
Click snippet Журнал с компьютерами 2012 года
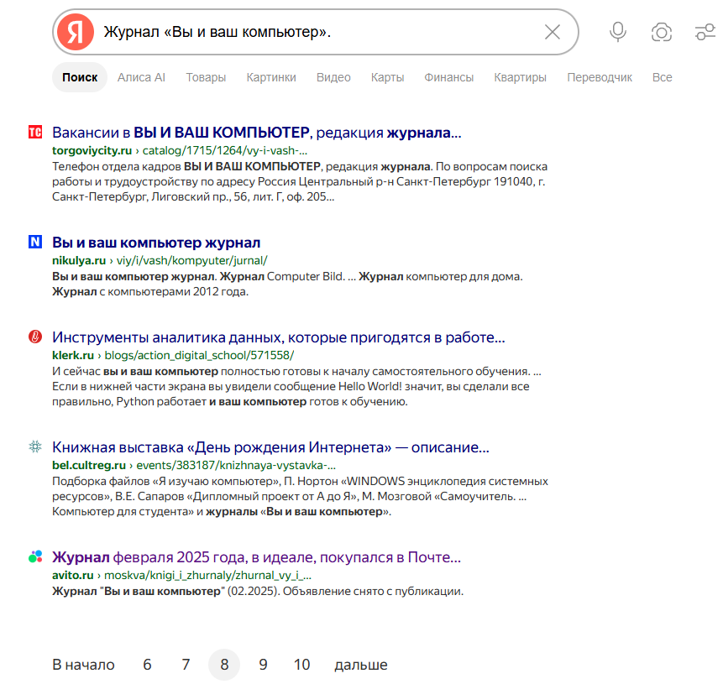coord(150,292)
